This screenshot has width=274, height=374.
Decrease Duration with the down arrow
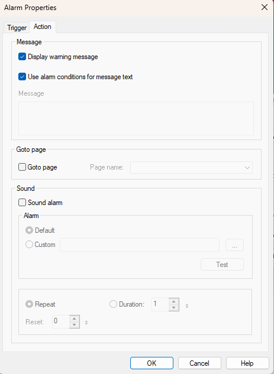[x=174, y=308]
